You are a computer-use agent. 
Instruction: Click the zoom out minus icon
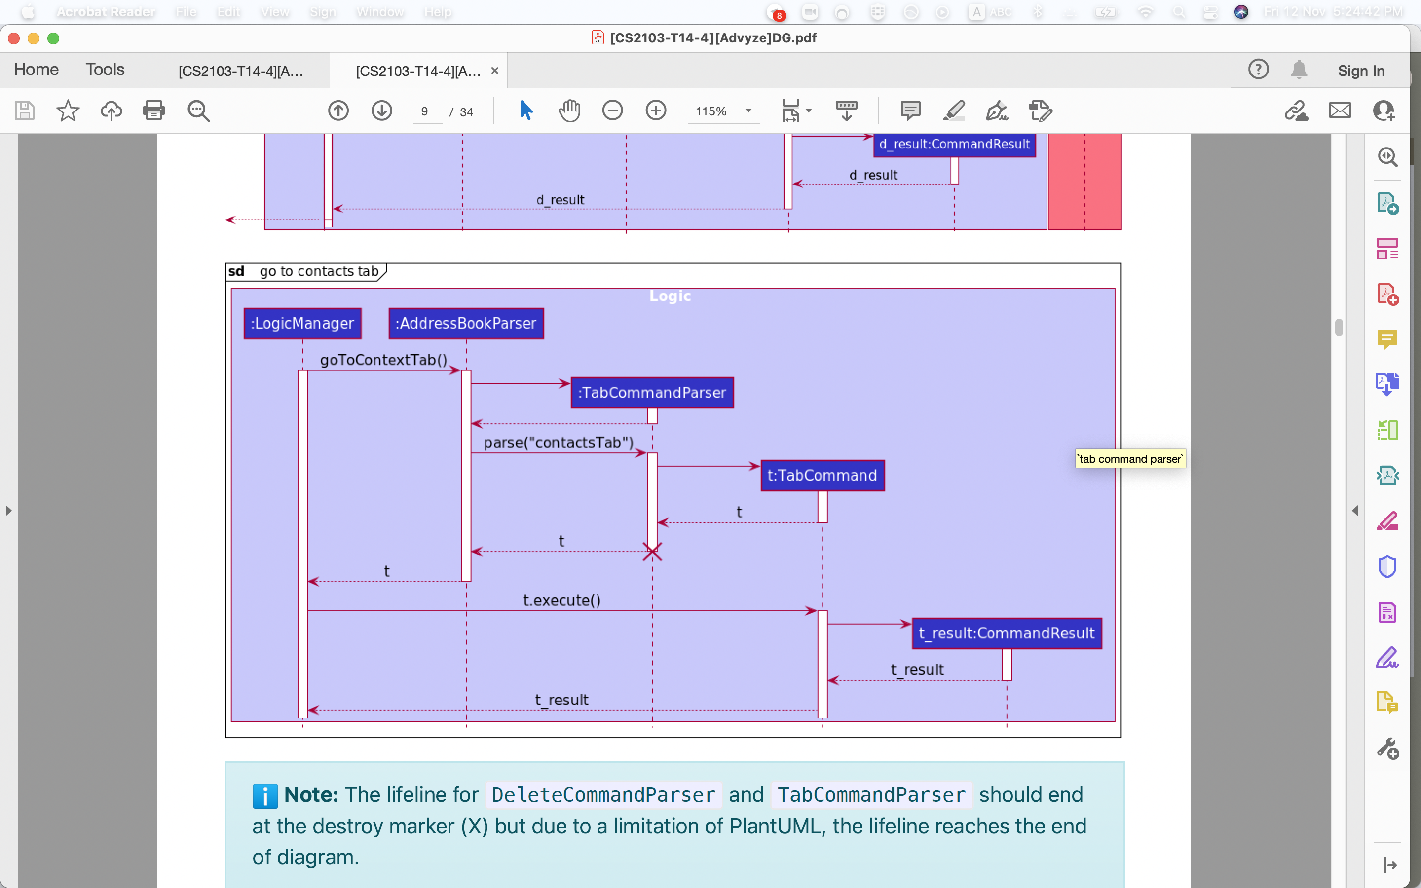[612, 111]
